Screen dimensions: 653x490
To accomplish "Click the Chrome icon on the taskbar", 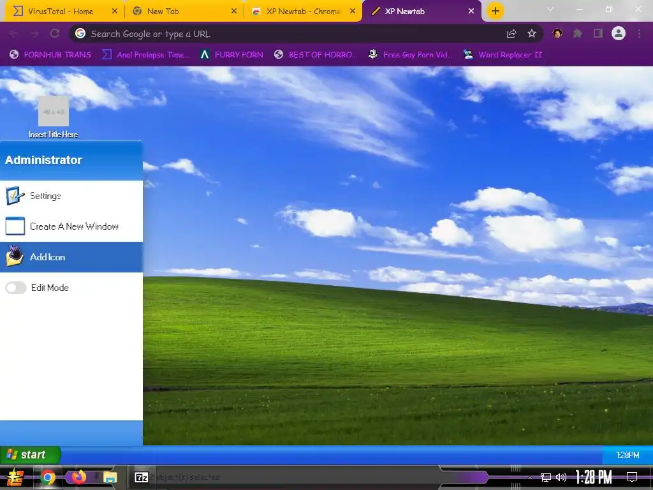I will pos(47,477).
